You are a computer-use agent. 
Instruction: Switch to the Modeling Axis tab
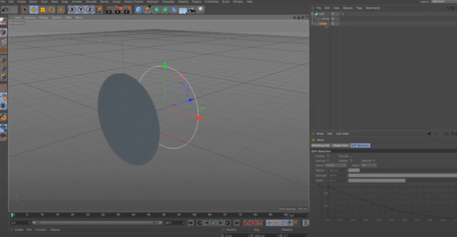pos(320,145)
